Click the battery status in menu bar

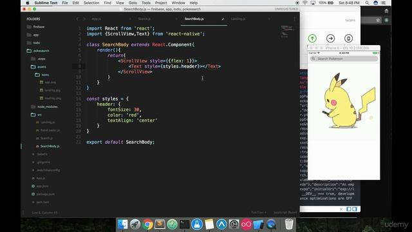(x=326, y=3)
